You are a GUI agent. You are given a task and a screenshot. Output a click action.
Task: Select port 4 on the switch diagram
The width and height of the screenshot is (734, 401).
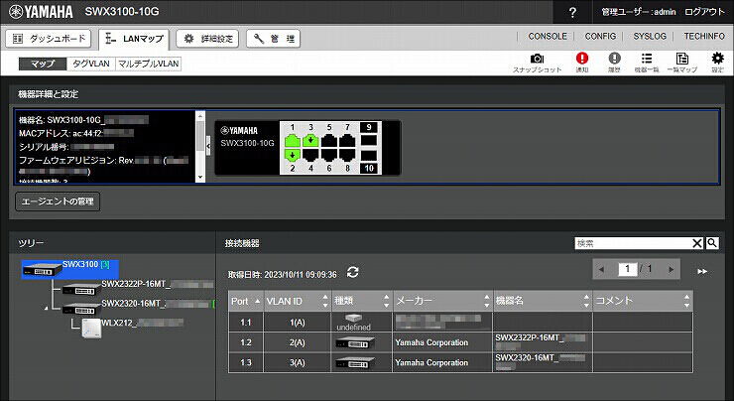(x=310, y=155)
